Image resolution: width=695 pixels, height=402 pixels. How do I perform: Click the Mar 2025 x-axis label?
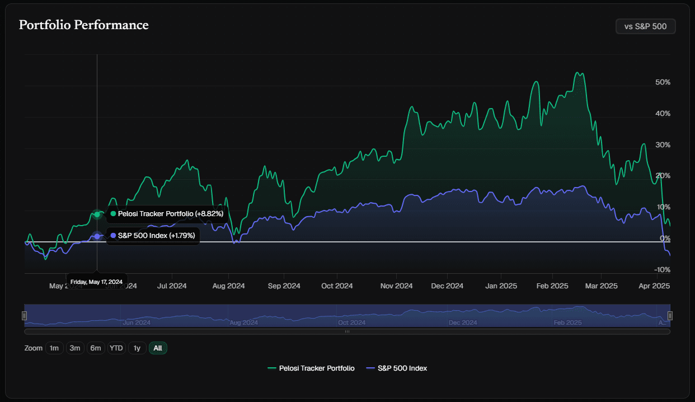[x=601, y=286]
